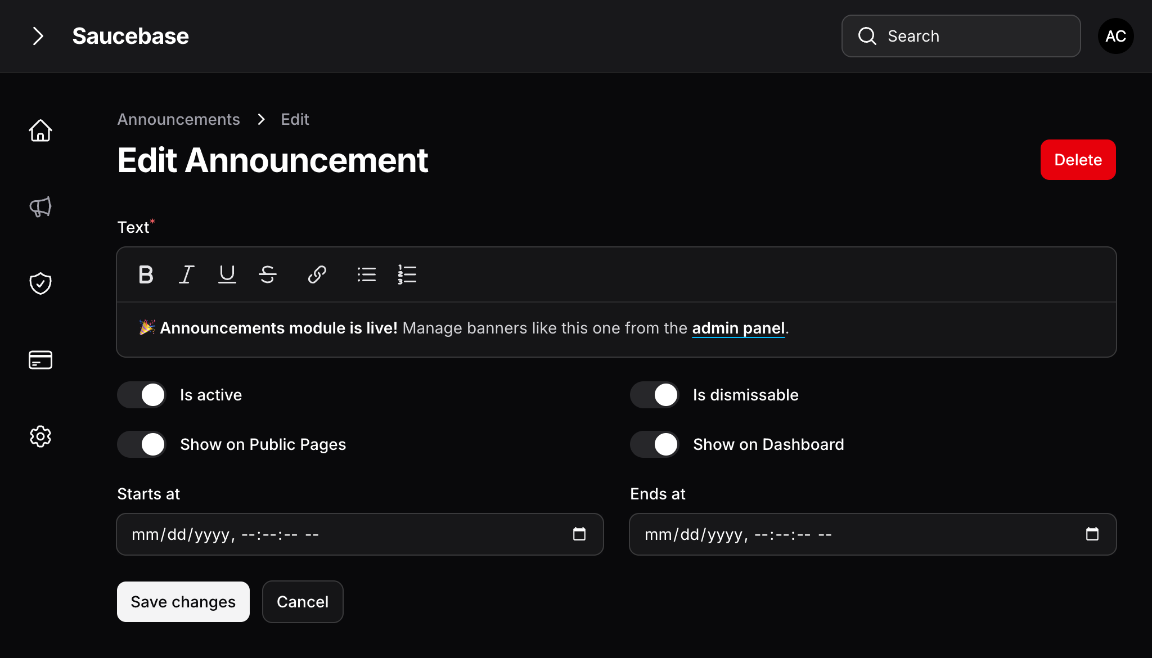Toggle bold formatting in the editor
The width and height of the screenshot is (1152, 658).
[146, 274]
